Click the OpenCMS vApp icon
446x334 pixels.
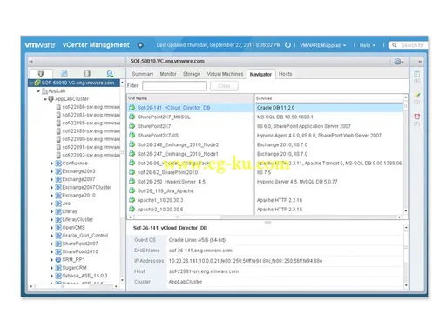(x=58, y=228)
